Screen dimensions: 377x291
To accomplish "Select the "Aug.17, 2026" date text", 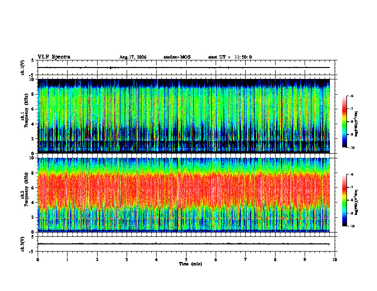I will (x=133, y=57).
